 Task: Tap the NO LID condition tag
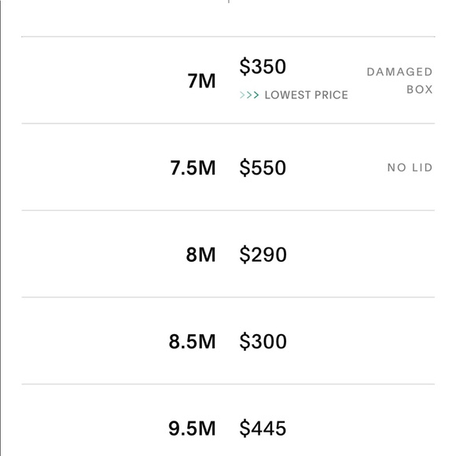[x=410, y=167]
